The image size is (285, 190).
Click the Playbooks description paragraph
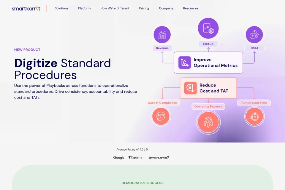click(76, 91)
